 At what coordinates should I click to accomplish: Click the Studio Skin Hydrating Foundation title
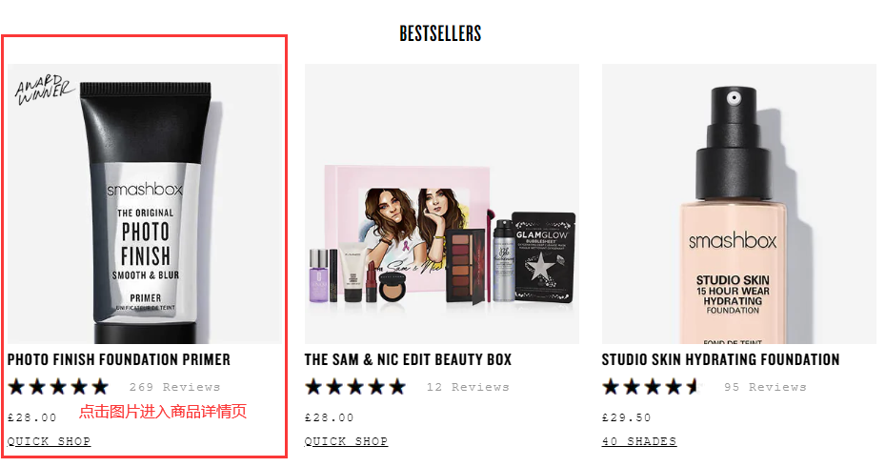(x=720, y=359)
